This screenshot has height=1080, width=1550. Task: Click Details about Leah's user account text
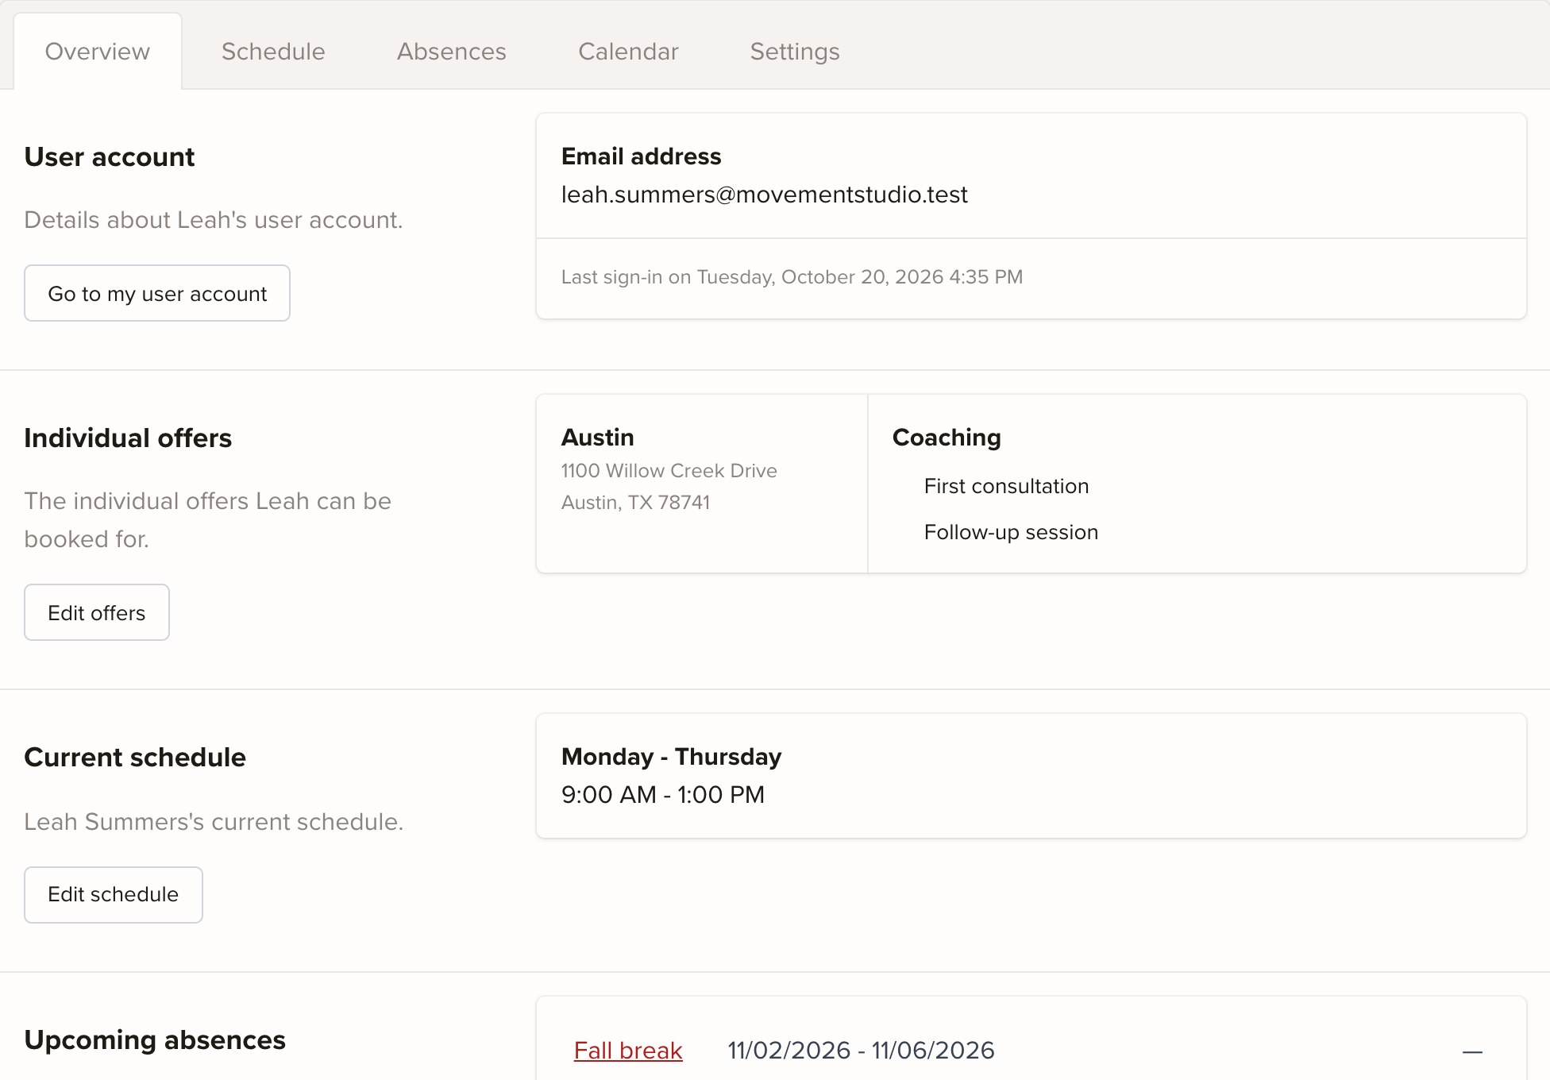click(214, 220)
